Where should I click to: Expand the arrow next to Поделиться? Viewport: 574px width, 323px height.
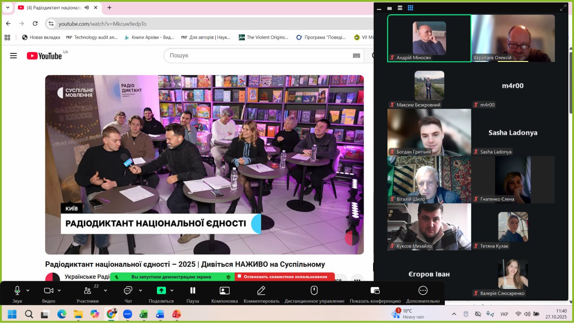pos(172,290)
